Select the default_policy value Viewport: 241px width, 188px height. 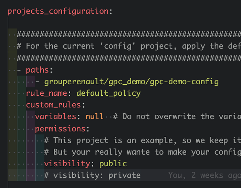[x=108, y=93]
